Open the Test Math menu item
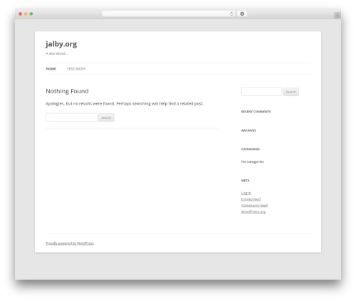 point(76,69)
